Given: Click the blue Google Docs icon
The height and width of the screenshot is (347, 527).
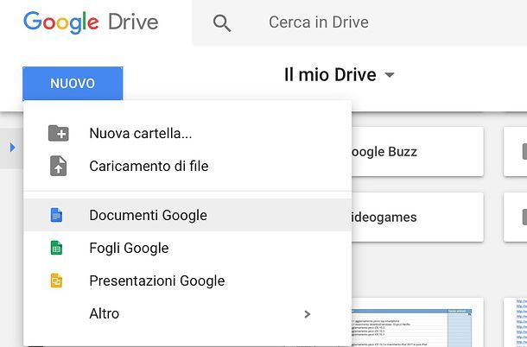Looking at the screenshot, I should (56, 215).
